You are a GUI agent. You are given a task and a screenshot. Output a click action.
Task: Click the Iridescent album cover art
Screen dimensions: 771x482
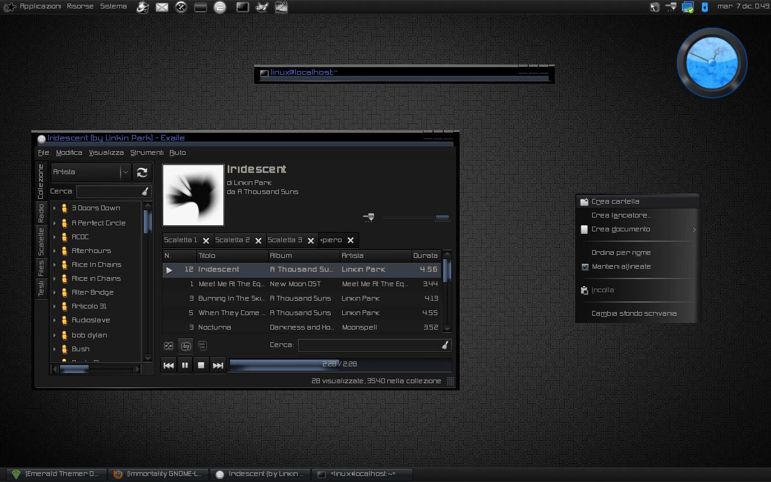pos(193,195)
